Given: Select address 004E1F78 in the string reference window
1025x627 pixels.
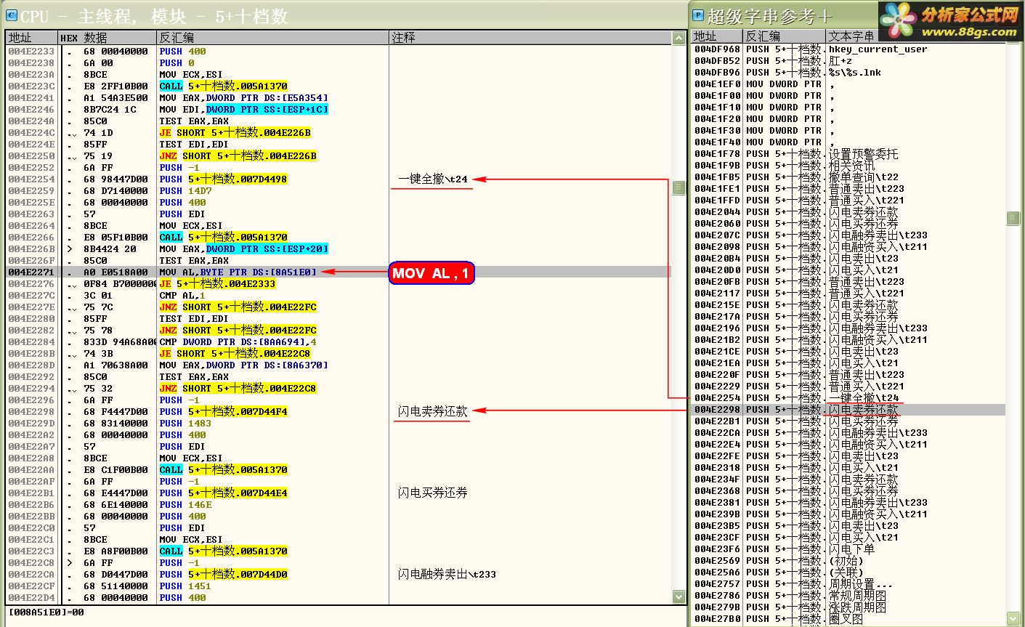Looking at the screenshot, I should pos(717,154).
